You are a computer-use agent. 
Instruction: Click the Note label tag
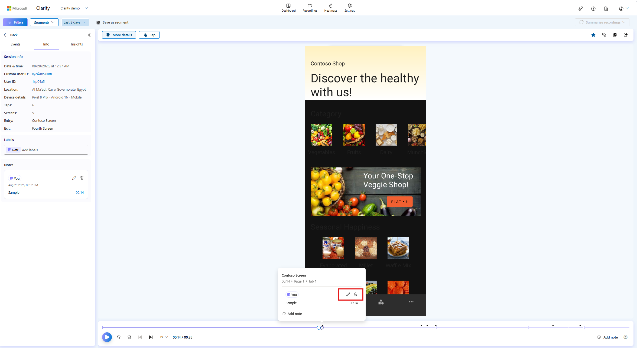(x=13, y=150)
